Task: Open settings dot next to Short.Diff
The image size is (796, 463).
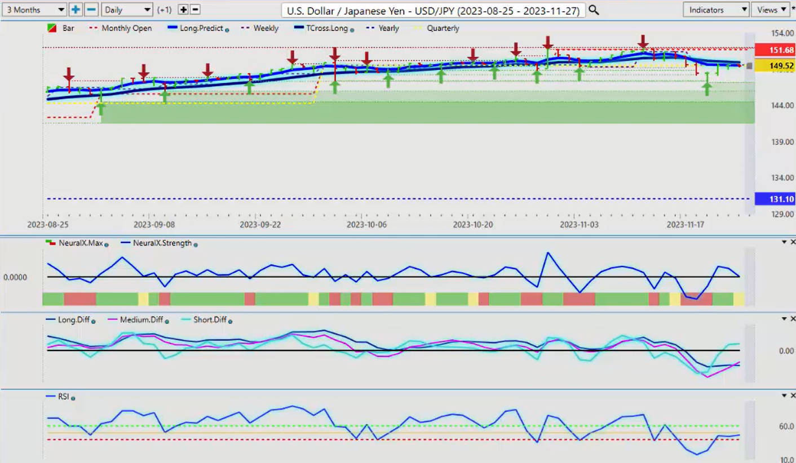Action: pos(231,321)
